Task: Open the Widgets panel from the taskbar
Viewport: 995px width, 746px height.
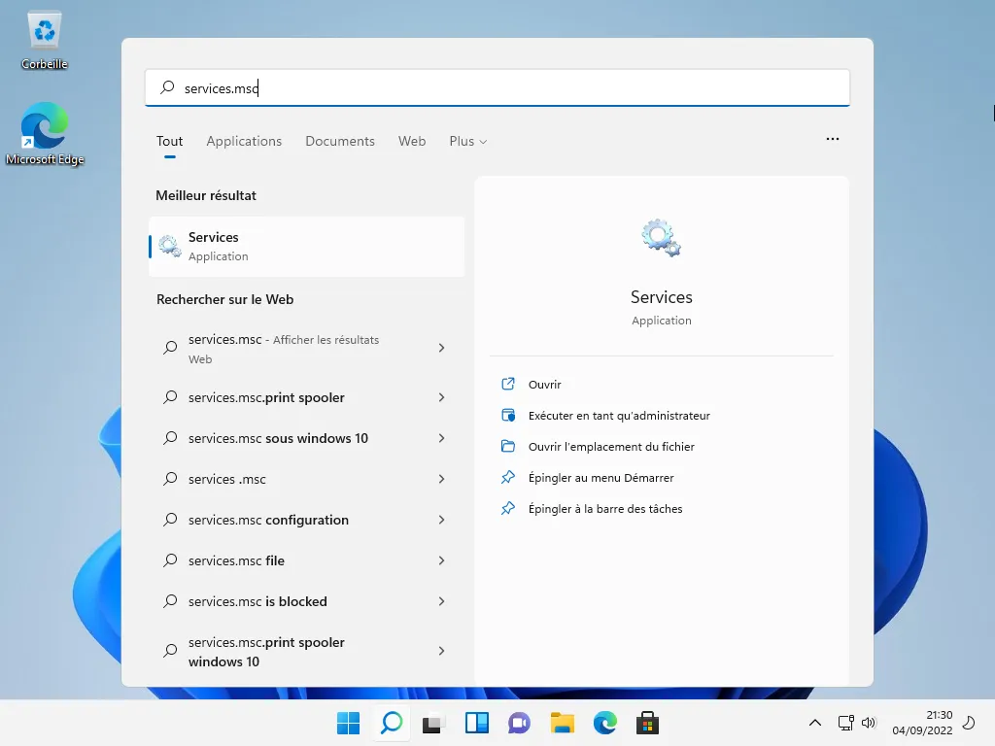Action: tap(476, 723)
